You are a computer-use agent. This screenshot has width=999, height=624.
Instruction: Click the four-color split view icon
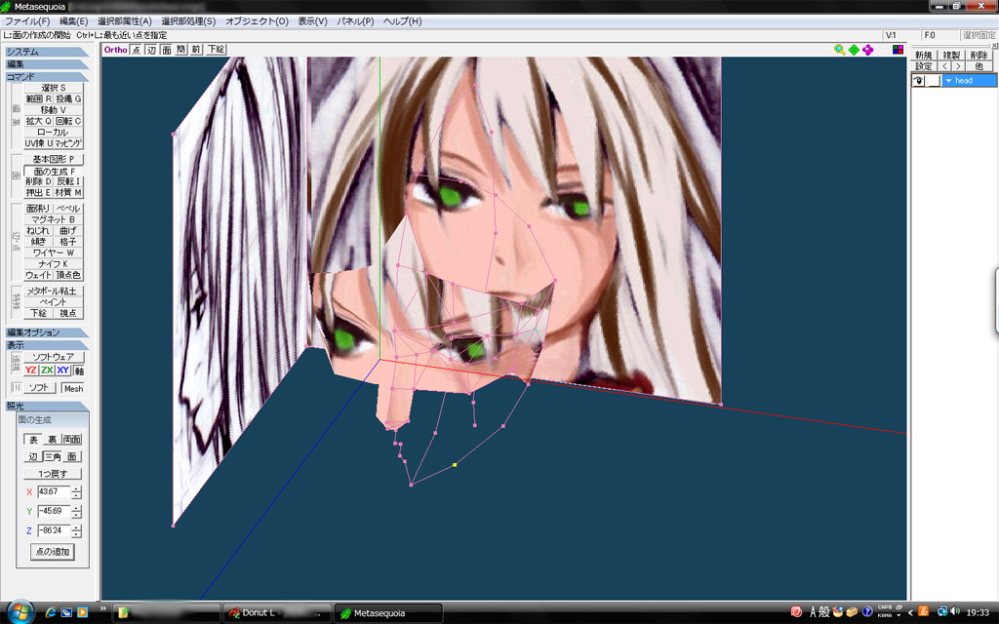898,50
